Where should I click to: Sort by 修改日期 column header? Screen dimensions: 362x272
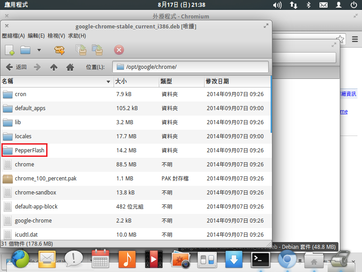(x=237, y=82)
